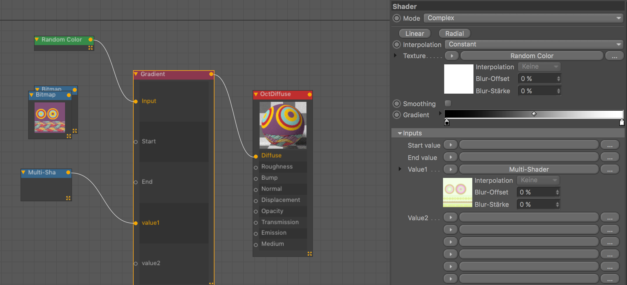Click the arrow button beside Start value
627x285 pixels.
[451, 145]
